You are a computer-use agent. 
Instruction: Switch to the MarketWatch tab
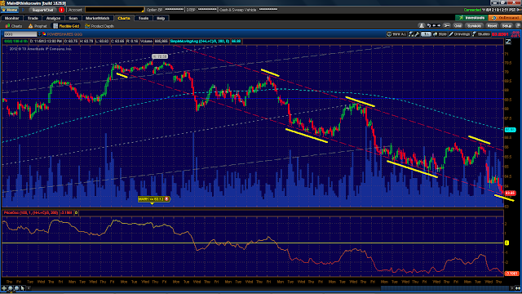(x=98, y=18)
